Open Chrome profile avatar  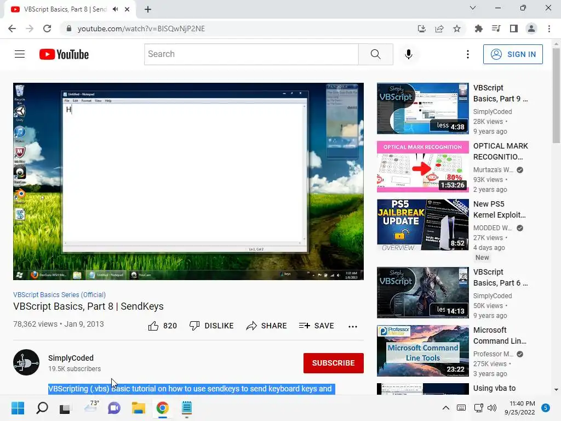click(531, 29)
